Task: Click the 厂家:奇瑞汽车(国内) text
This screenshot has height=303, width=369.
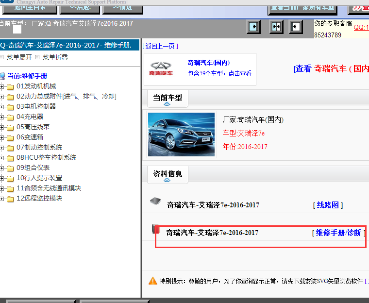Action: pos(253,120)
